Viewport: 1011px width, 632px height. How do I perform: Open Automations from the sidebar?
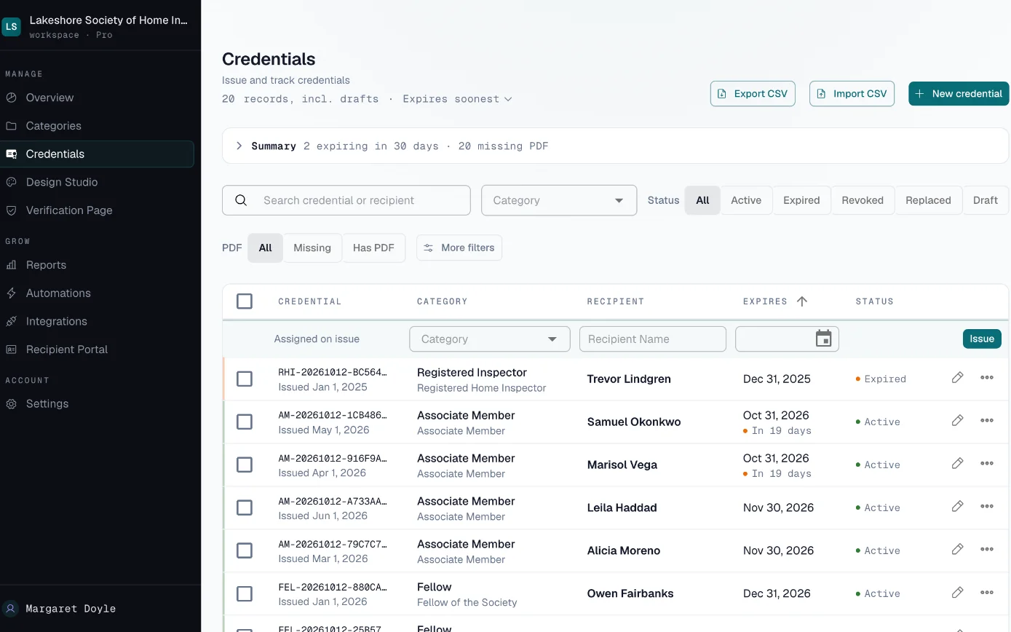(x=98, y=293)
